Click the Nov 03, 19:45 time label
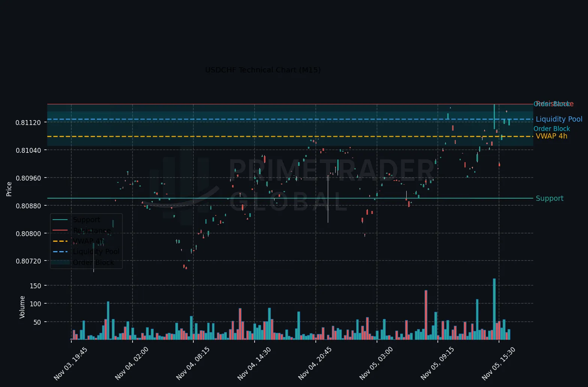 71,364
